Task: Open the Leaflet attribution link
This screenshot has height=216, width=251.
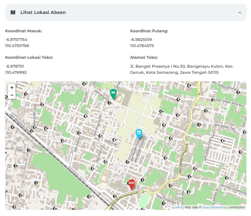Action: tap(177, 207)
